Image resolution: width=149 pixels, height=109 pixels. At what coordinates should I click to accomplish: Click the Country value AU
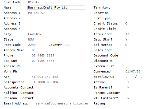pos(67,45)
